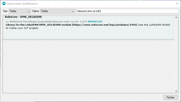
Task: Close the Gerenciador de Biblioteca window
Action: coord(177,4)
